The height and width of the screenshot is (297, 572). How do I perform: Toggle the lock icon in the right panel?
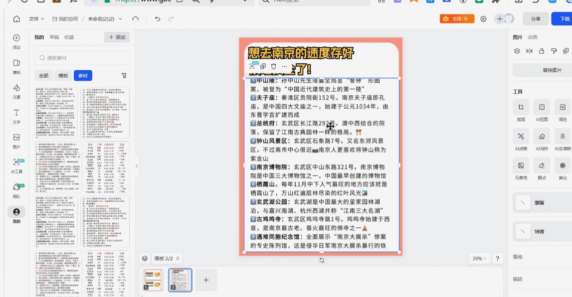coord(542,51)
